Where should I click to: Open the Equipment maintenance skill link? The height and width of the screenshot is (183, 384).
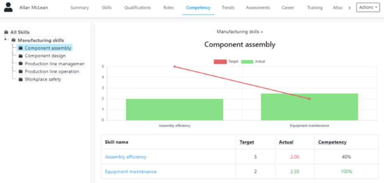point(131,171)
